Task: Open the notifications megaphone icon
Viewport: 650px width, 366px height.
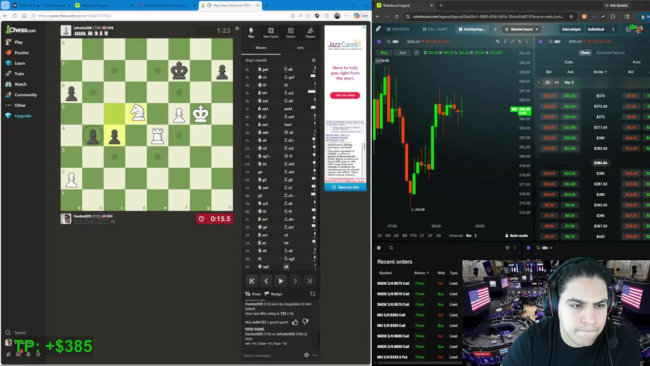Action: tap(629, 29)
